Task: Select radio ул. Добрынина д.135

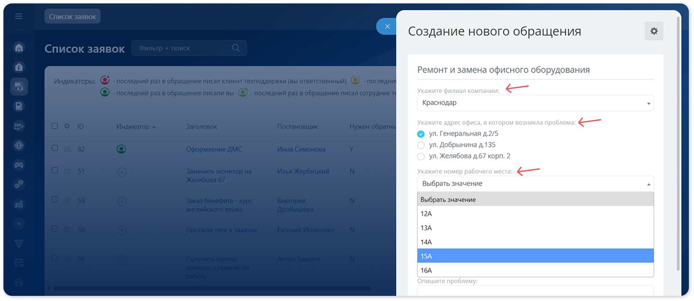Action: tap(421, 145)
